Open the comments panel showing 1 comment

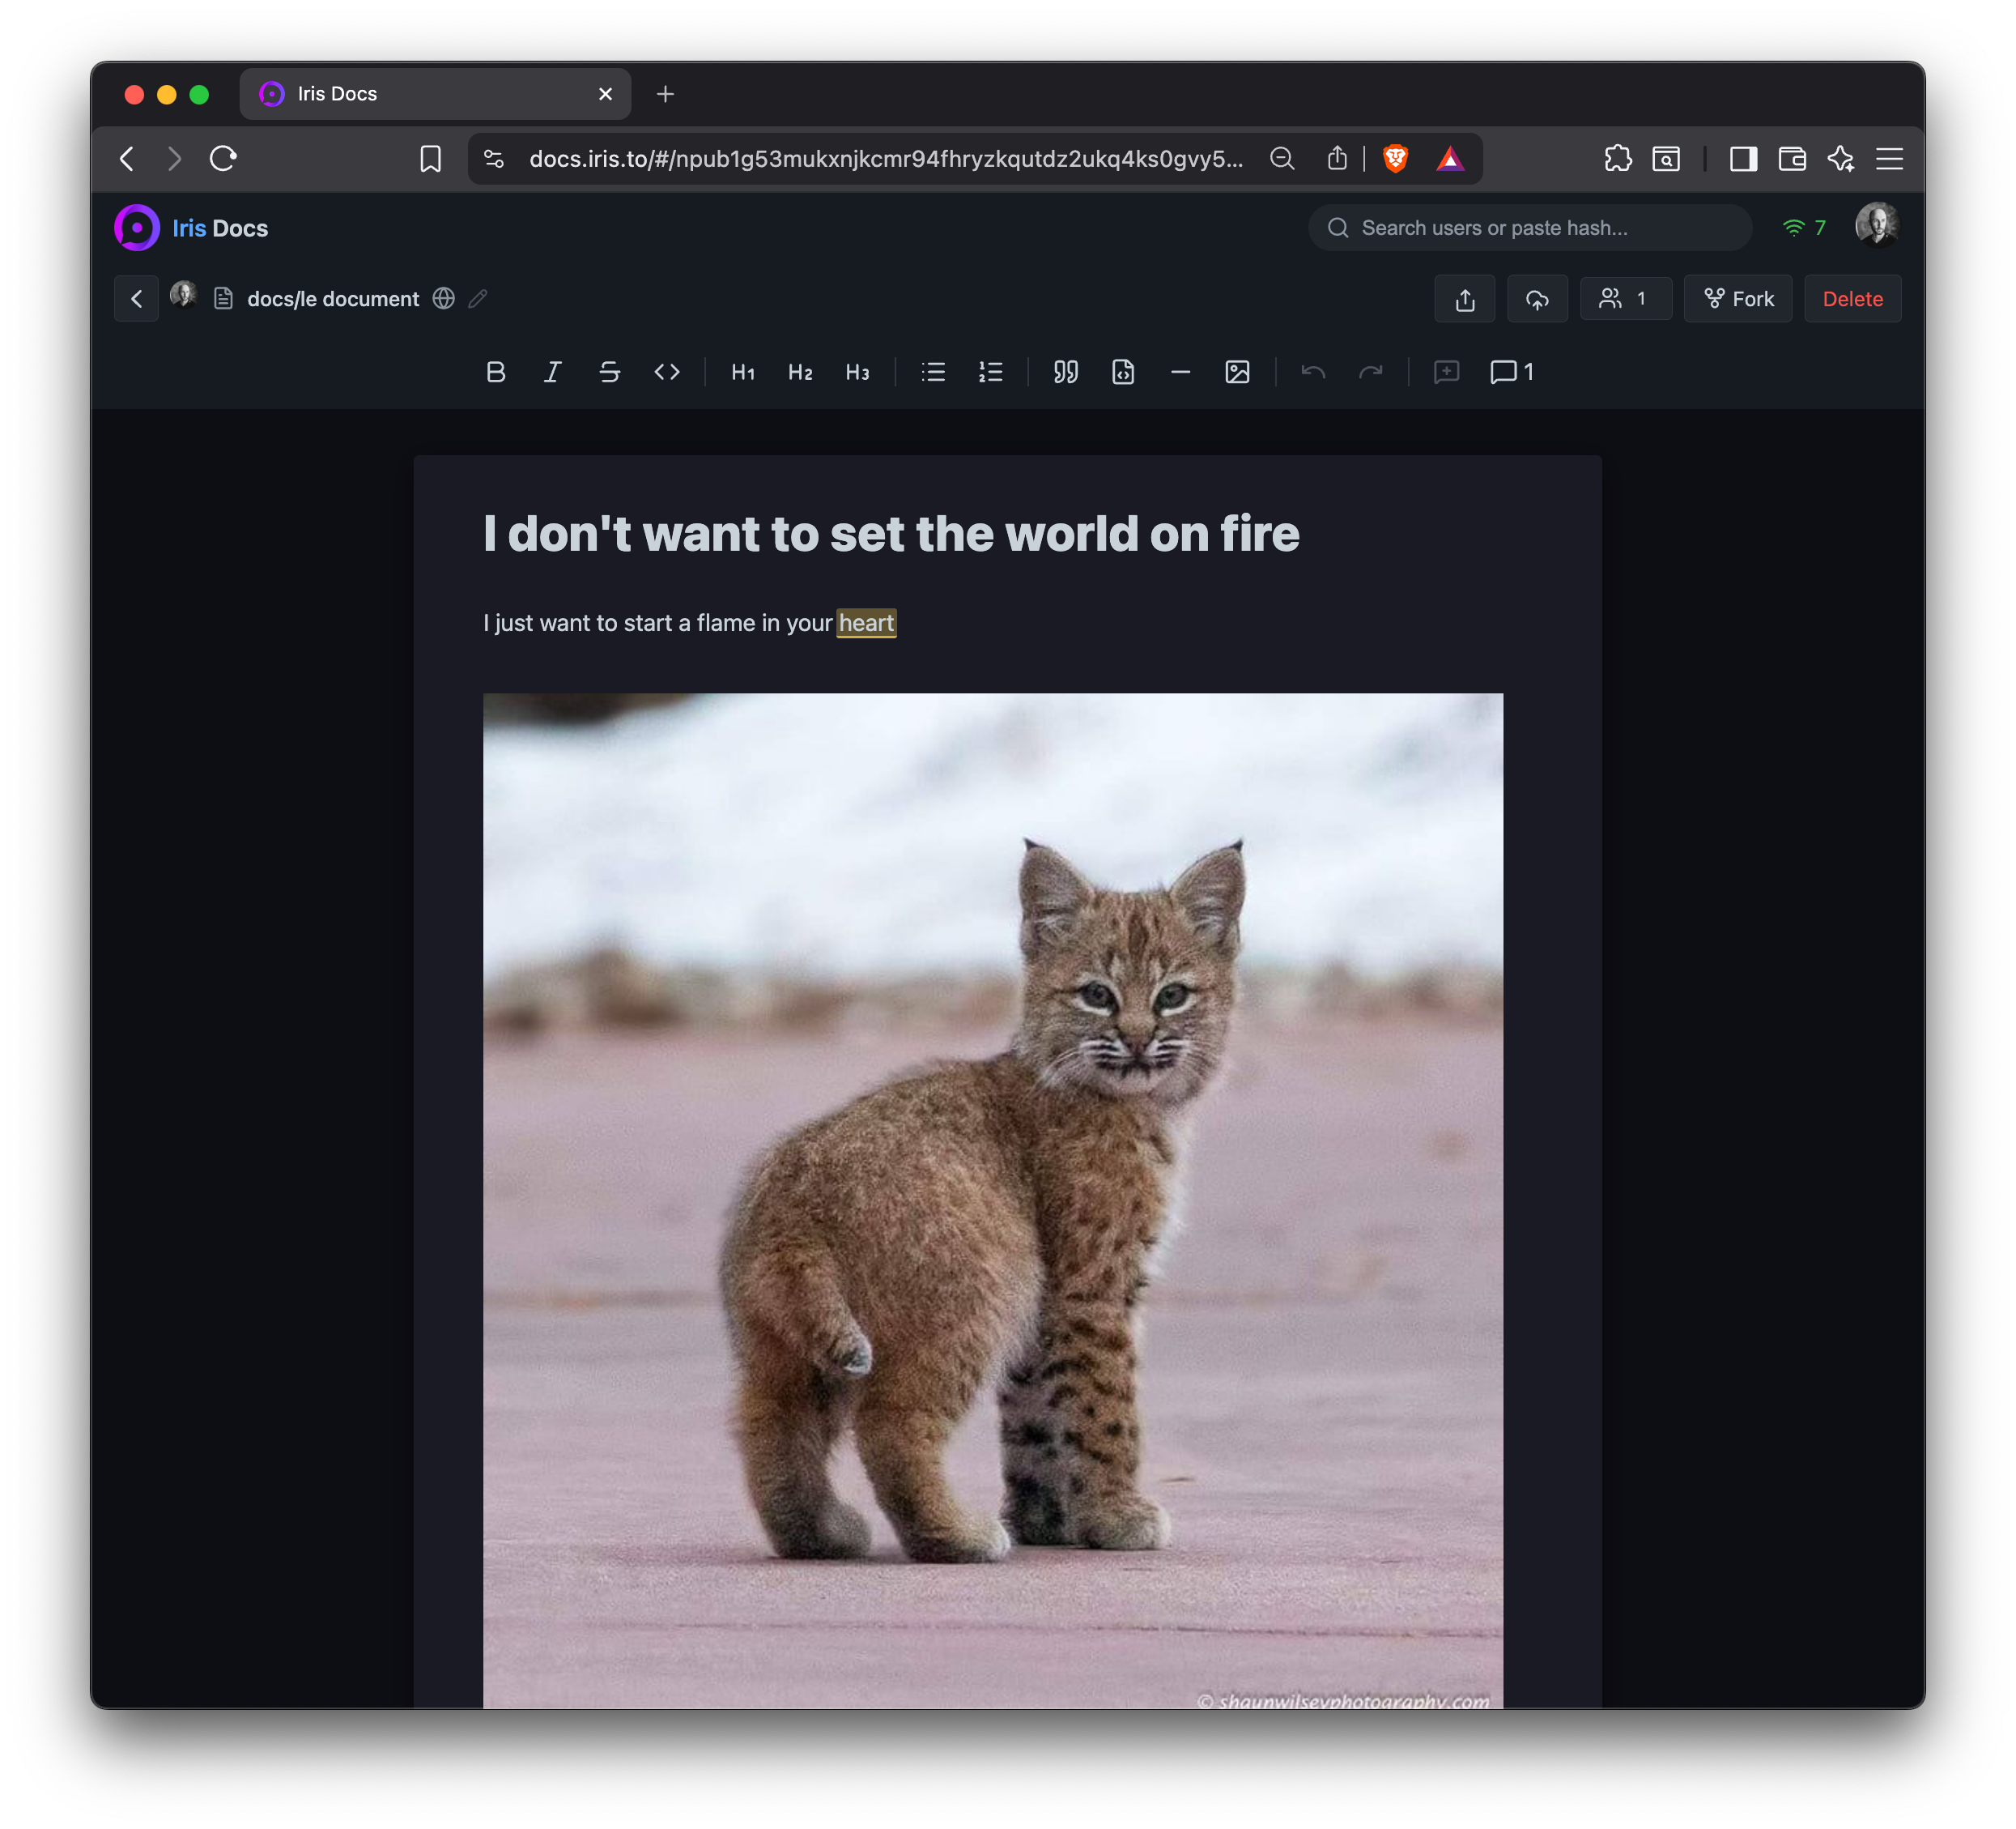1511,373
